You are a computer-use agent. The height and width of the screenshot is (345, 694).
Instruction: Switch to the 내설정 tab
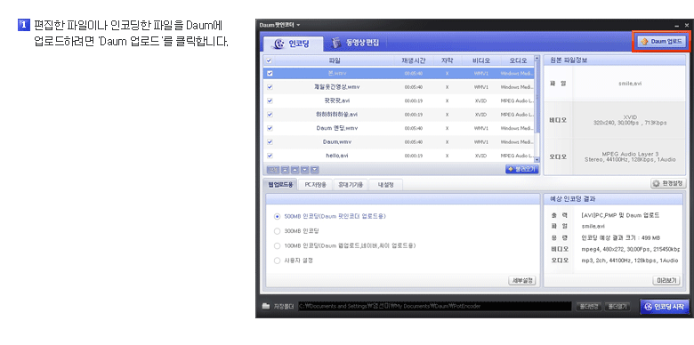385,185
